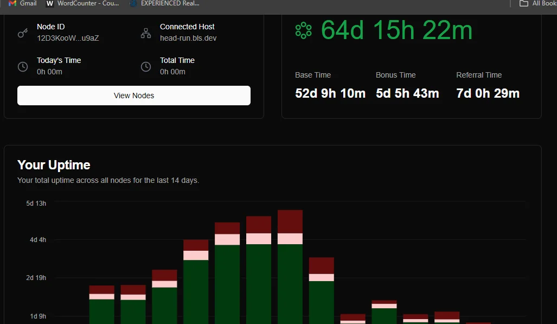The height and width of the screenshot is (324, 557).
Task: Click the Connected Host network icon
Action: 146,33
